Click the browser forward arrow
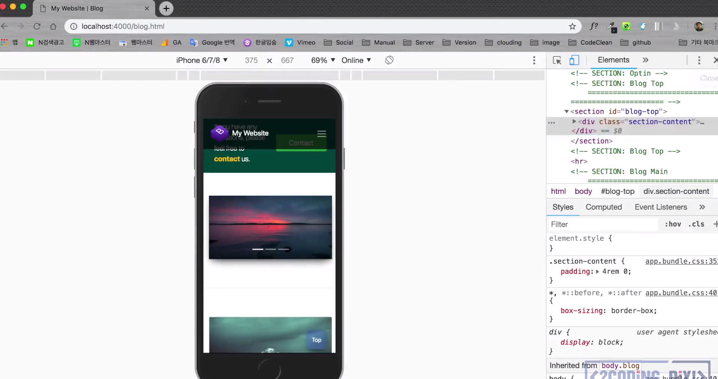This screenshot has width=718, height=379. tap(21, 26)
